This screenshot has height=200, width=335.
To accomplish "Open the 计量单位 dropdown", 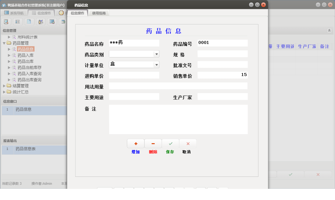I will click(x=157, y=64).
